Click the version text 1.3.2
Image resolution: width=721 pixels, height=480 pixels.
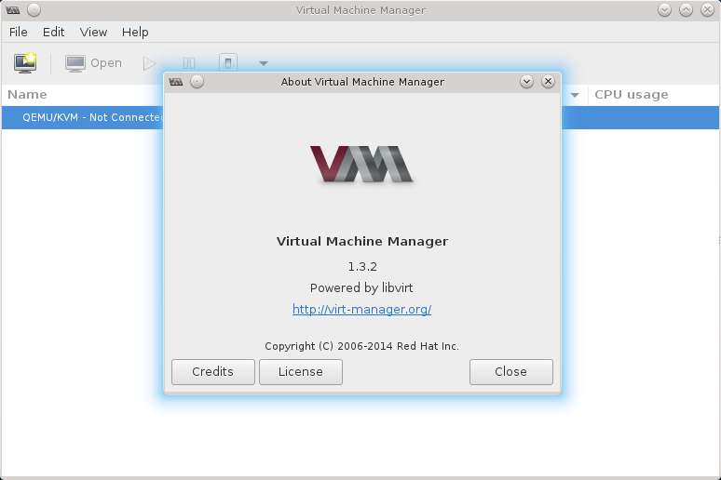point(362,266)
